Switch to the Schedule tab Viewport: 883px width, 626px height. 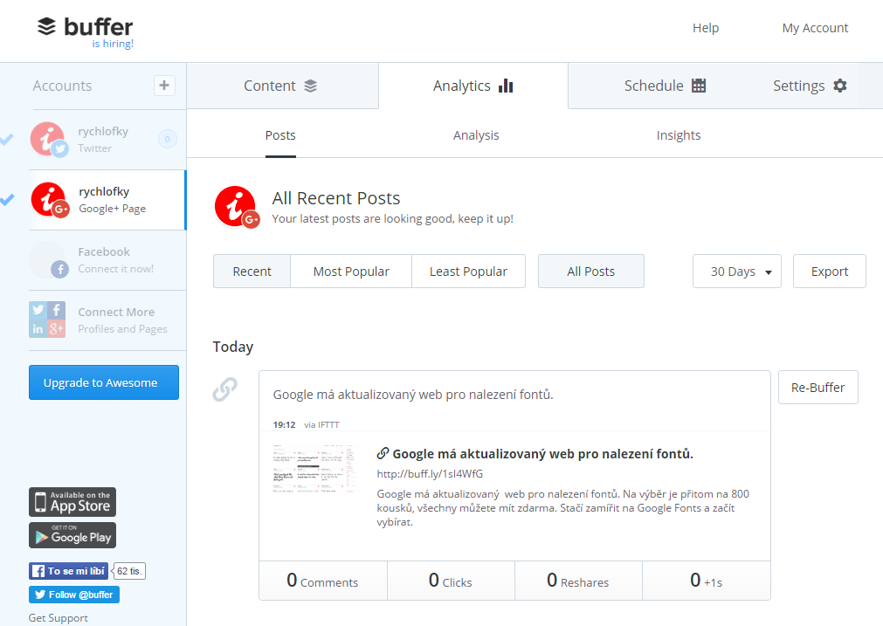(665, 86)
